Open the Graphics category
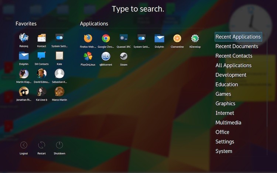The width and height of the screenshot is (277, 173). pos(225,104)
